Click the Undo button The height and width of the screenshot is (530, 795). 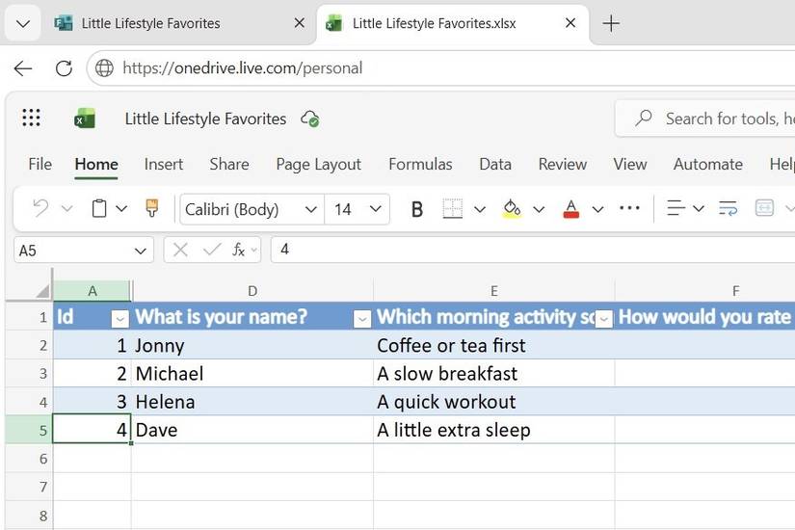pos(40,208)
